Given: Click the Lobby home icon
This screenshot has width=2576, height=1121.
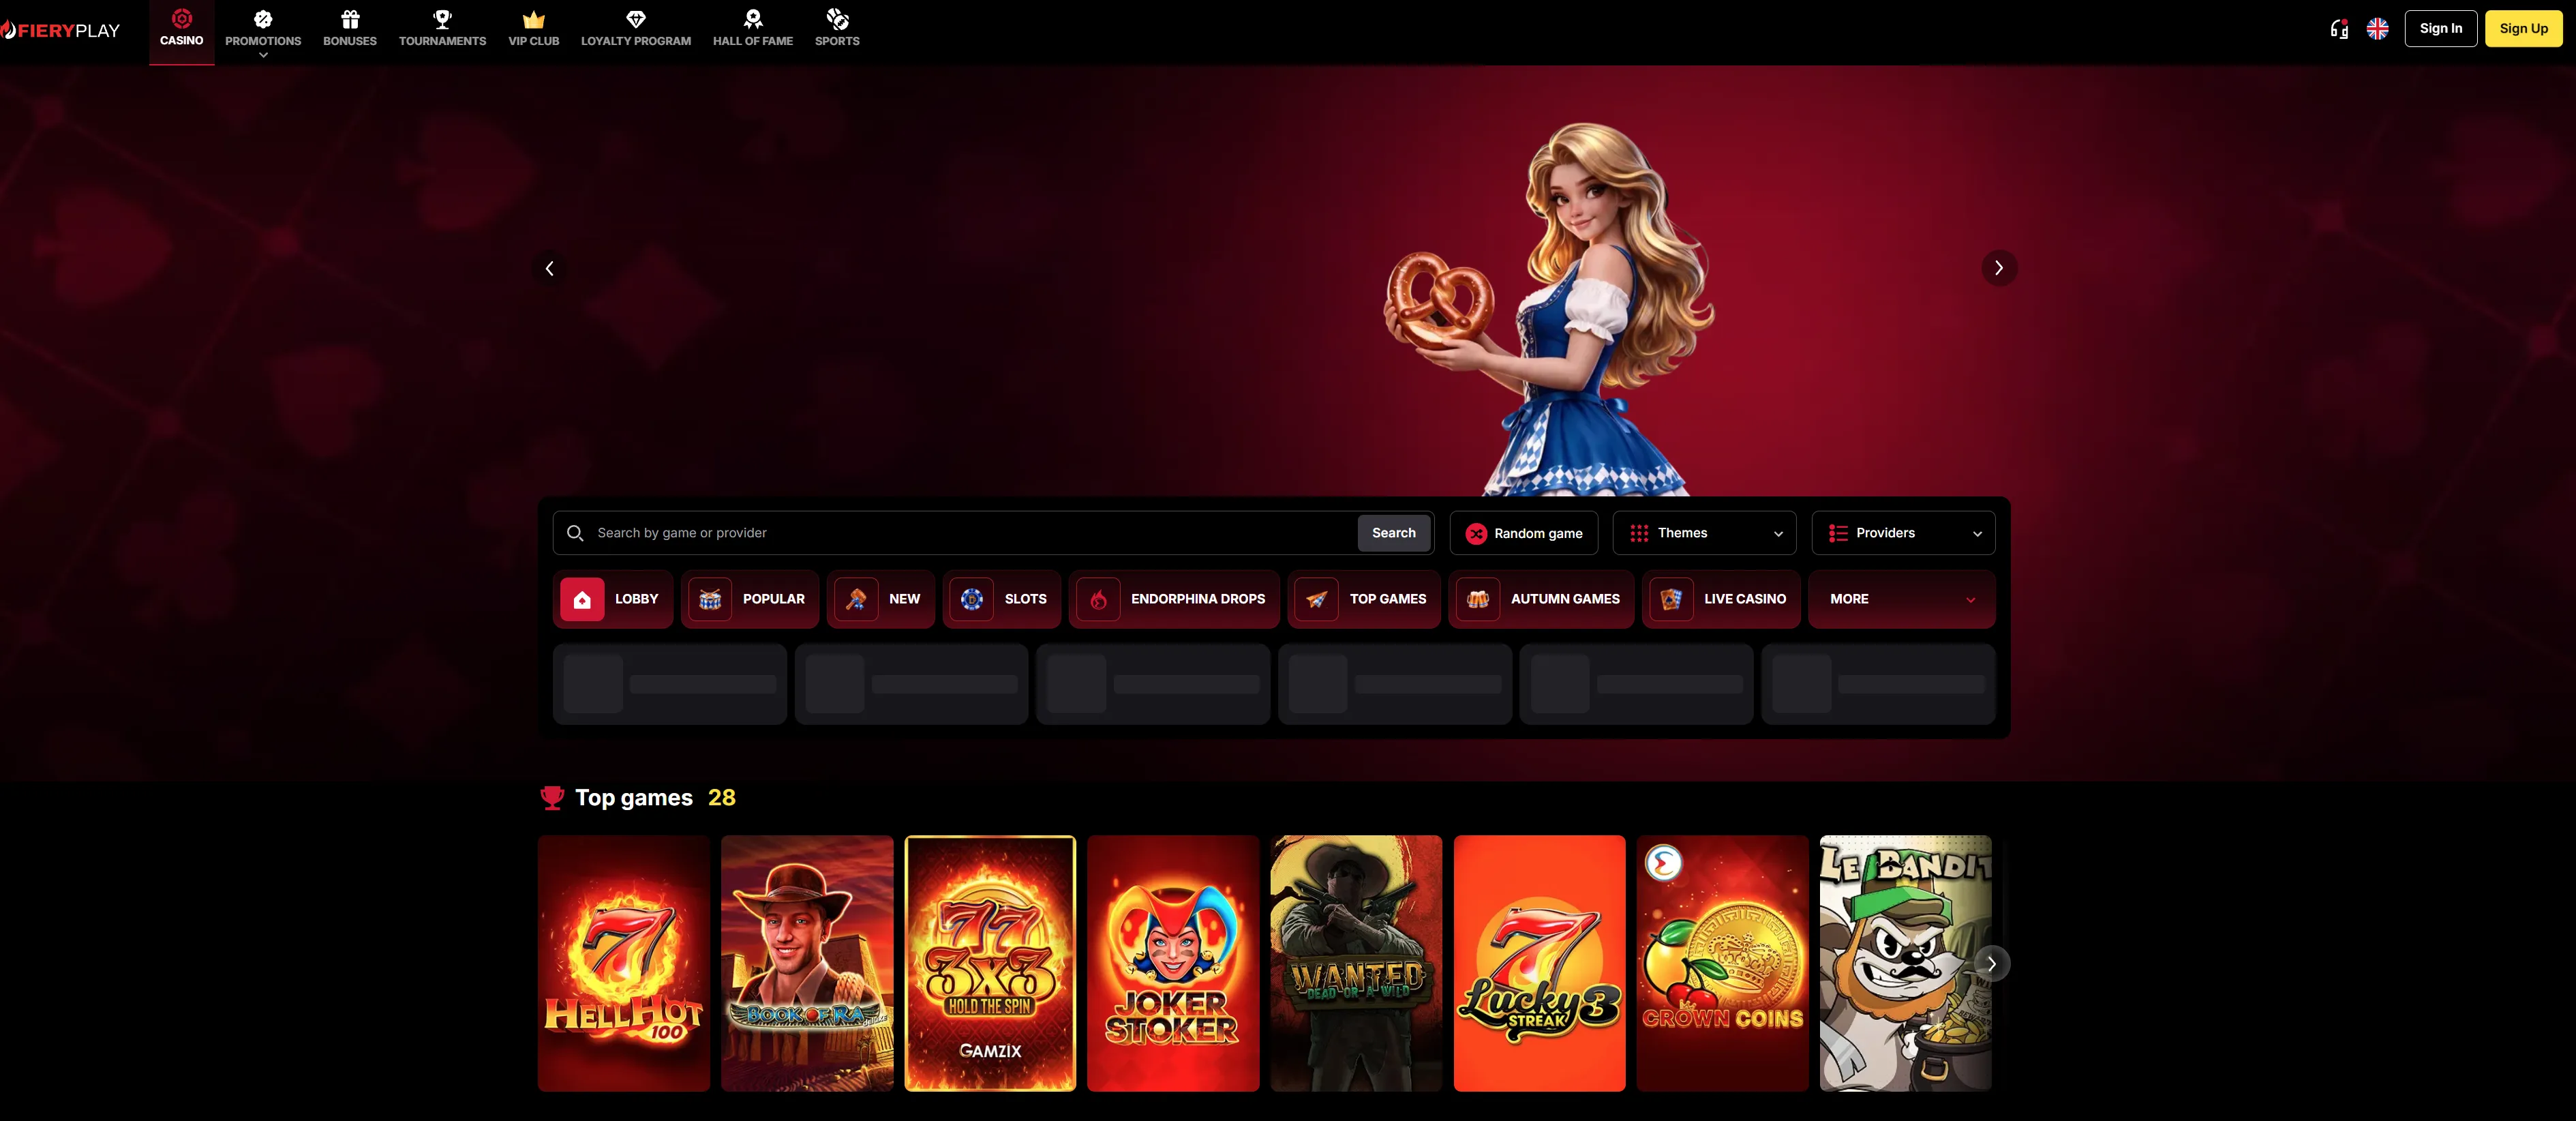Looking at the screenshot, I should [582, 599].
